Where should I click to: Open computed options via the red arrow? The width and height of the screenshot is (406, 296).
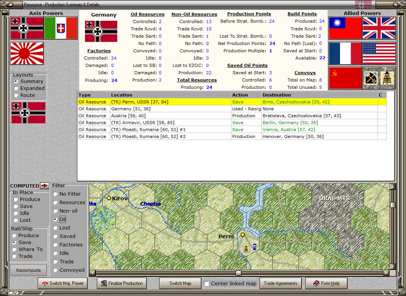tap(45, 185)
